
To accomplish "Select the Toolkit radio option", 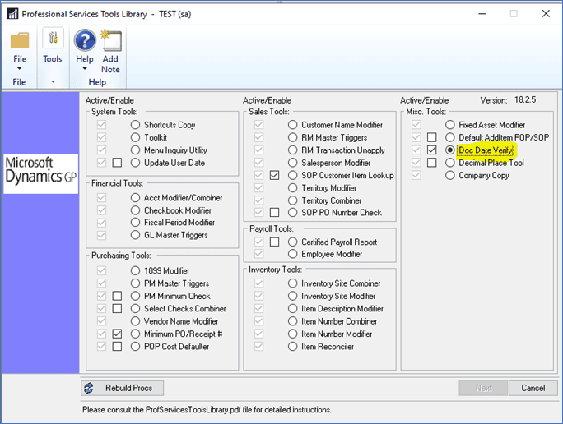I will click(135, 137).
